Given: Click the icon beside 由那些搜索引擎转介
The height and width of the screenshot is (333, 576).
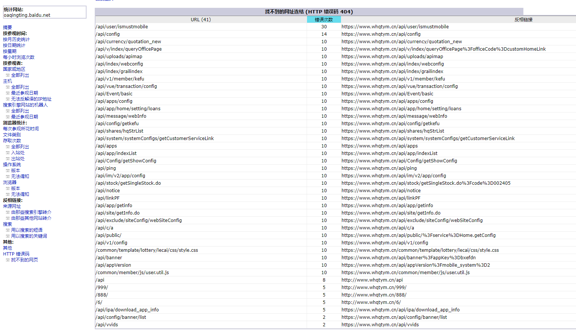Looking at the screenshot, I should 7,212.
